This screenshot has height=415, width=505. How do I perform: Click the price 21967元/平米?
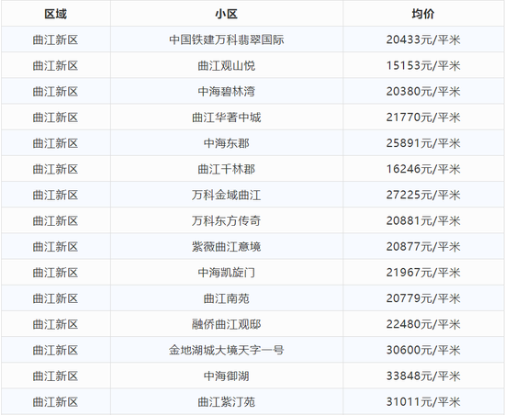coord(423,273)
